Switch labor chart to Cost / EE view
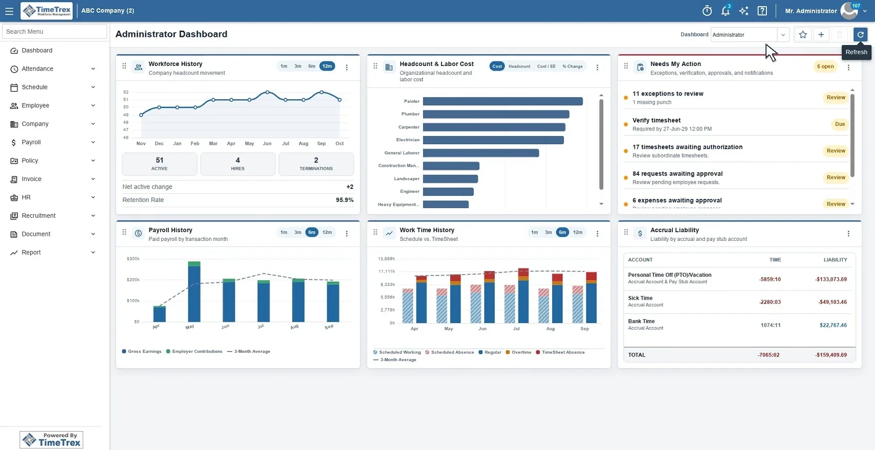Viewport: 875px width, 450px height. [546, 66]
